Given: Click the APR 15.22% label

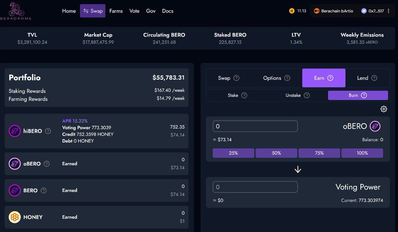Looking at the screenshot, I should [x=75, y=121].
